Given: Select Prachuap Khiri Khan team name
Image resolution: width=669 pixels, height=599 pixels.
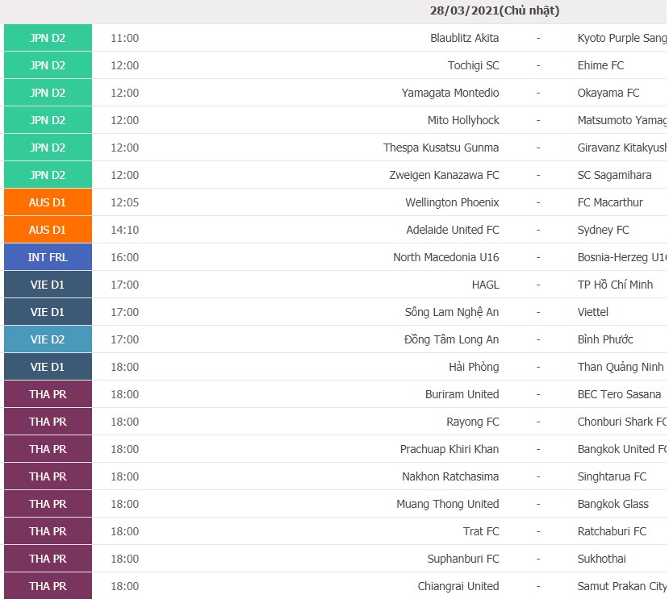Looking at the screenshot, I should (449, 449).
